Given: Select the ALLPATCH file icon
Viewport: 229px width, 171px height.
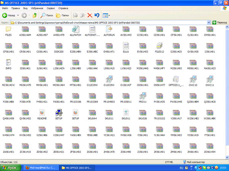Looking at the screenshot, I should pyautogui.click(x=75, y=29).
